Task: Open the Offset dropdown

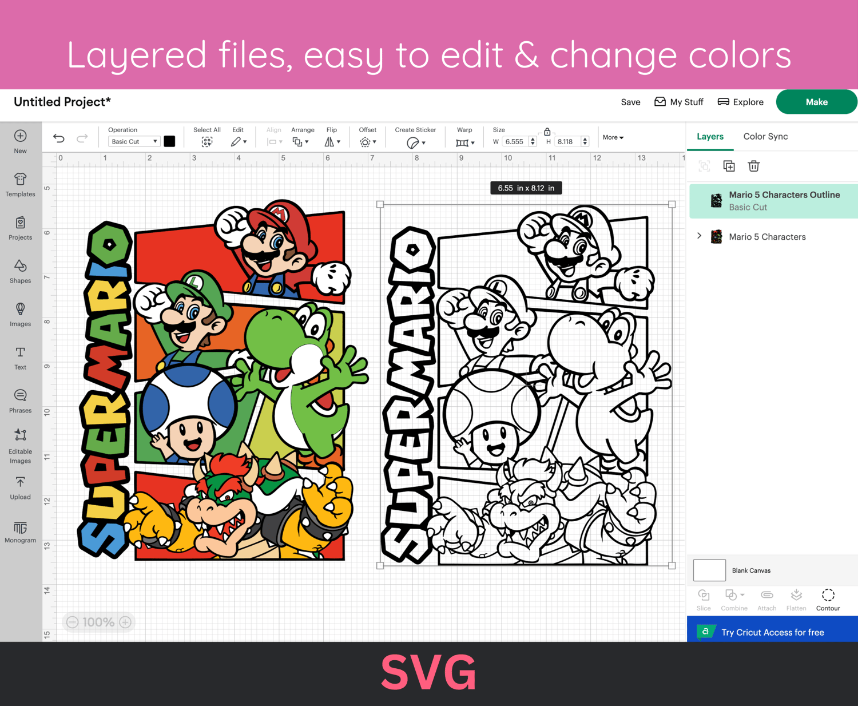Action: point(368,142)
